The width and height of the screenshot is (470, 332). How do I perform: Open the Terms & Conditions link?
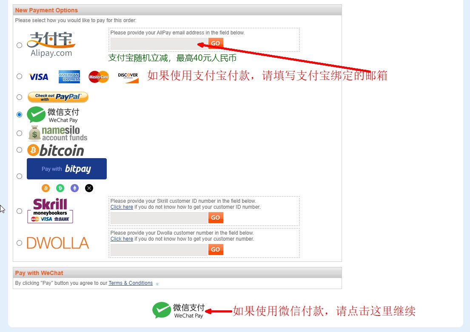[x=131, y=283]
